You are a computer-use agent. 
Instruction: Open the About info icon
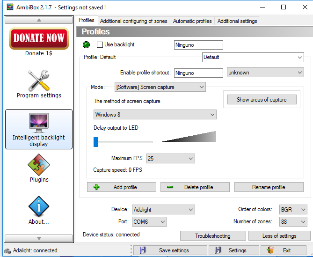tap(39, 207)
